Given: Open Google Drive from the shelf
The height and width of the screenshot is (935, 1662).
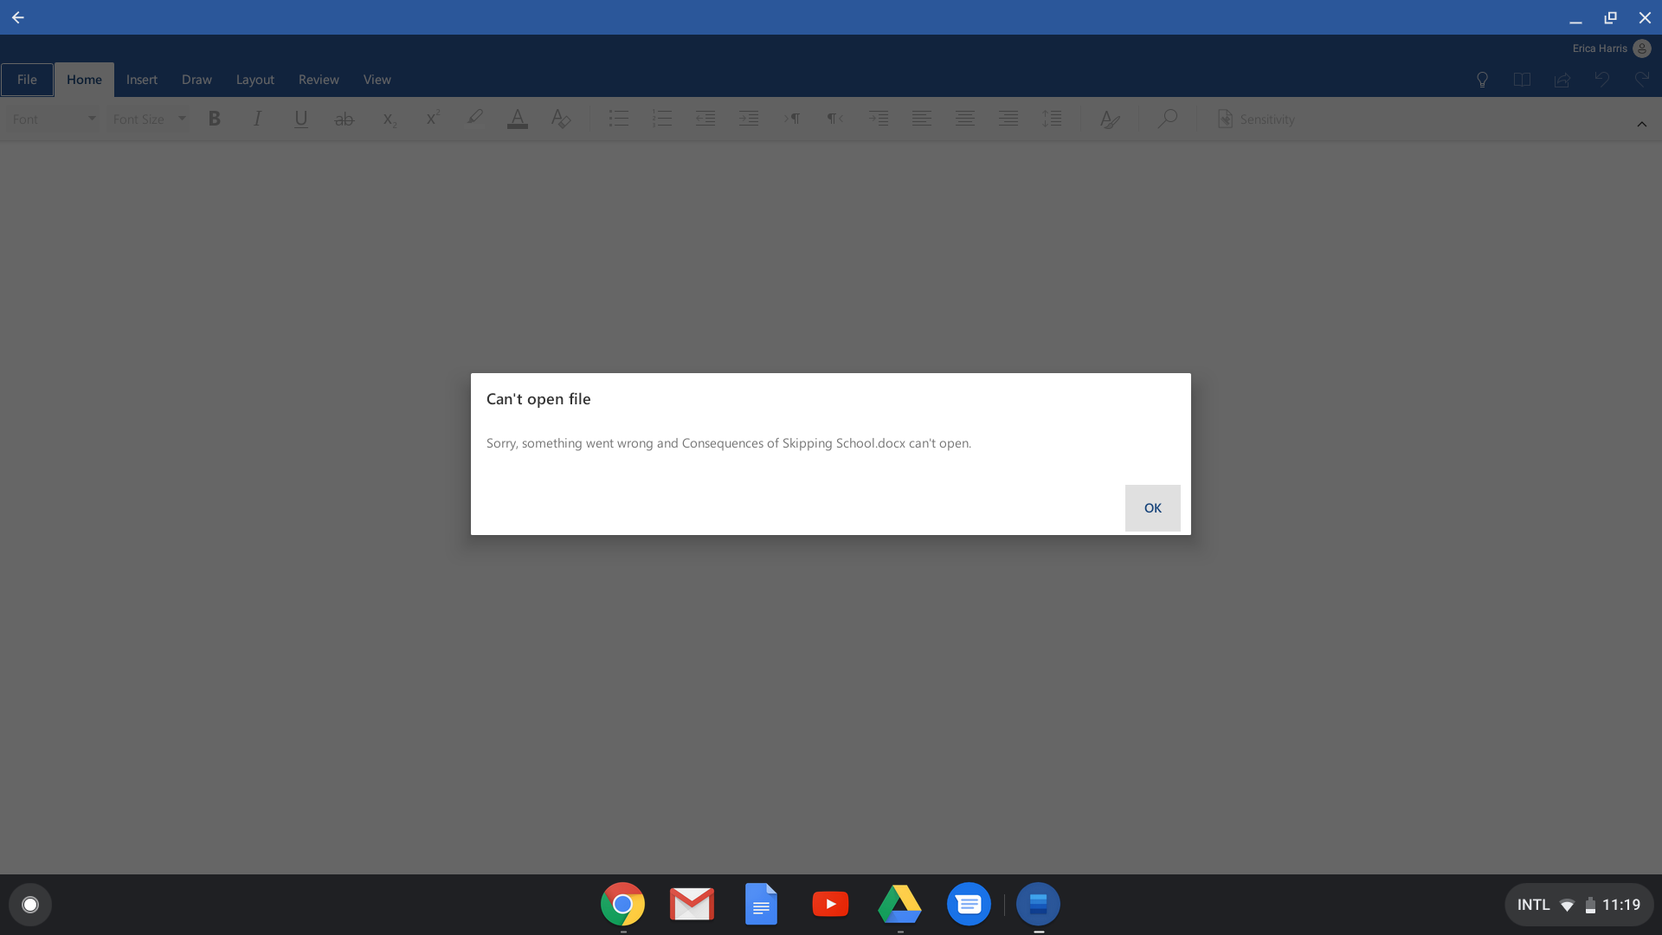Looking at the screenshot, I should click(x=899, y=904).
